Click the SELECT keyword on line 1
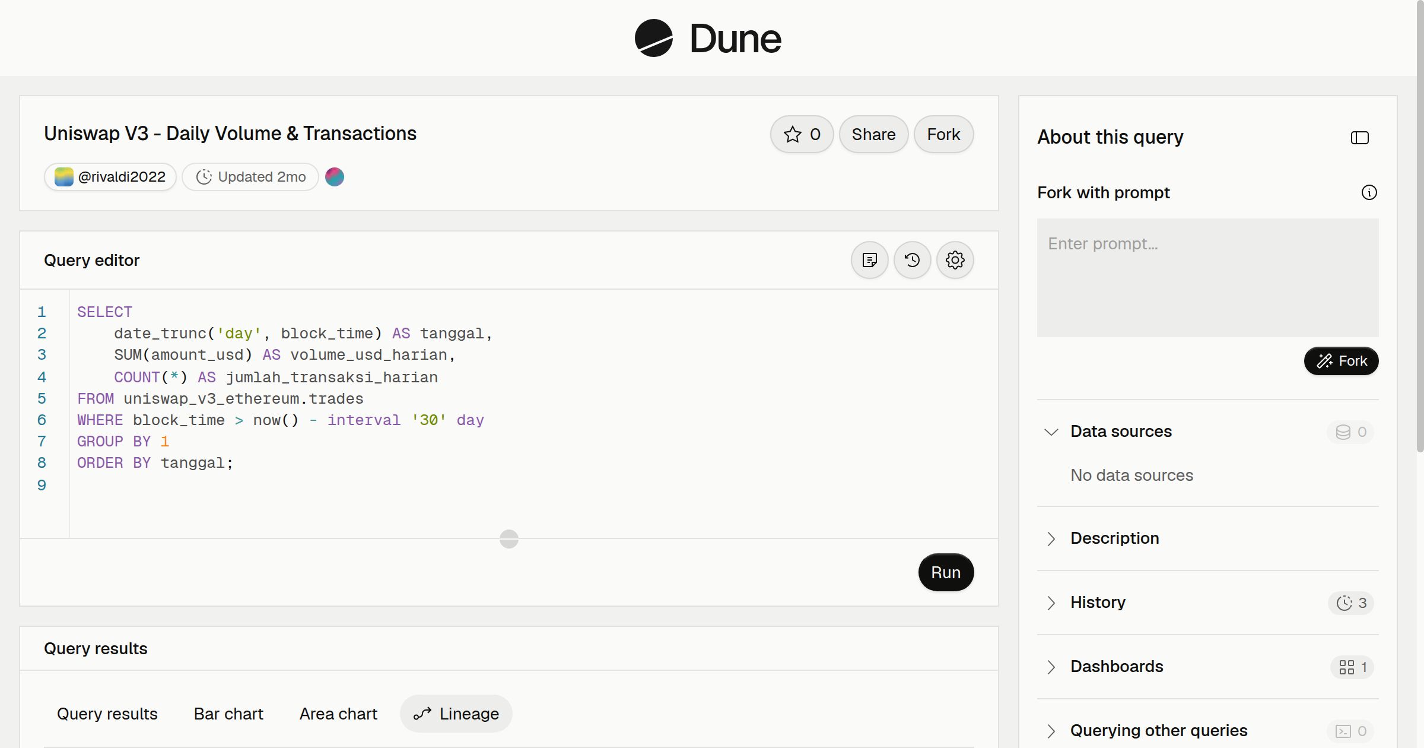Image resolution: width=1424 pixels, height=748 pixels. pyautogui.click(x=104, y=312)
